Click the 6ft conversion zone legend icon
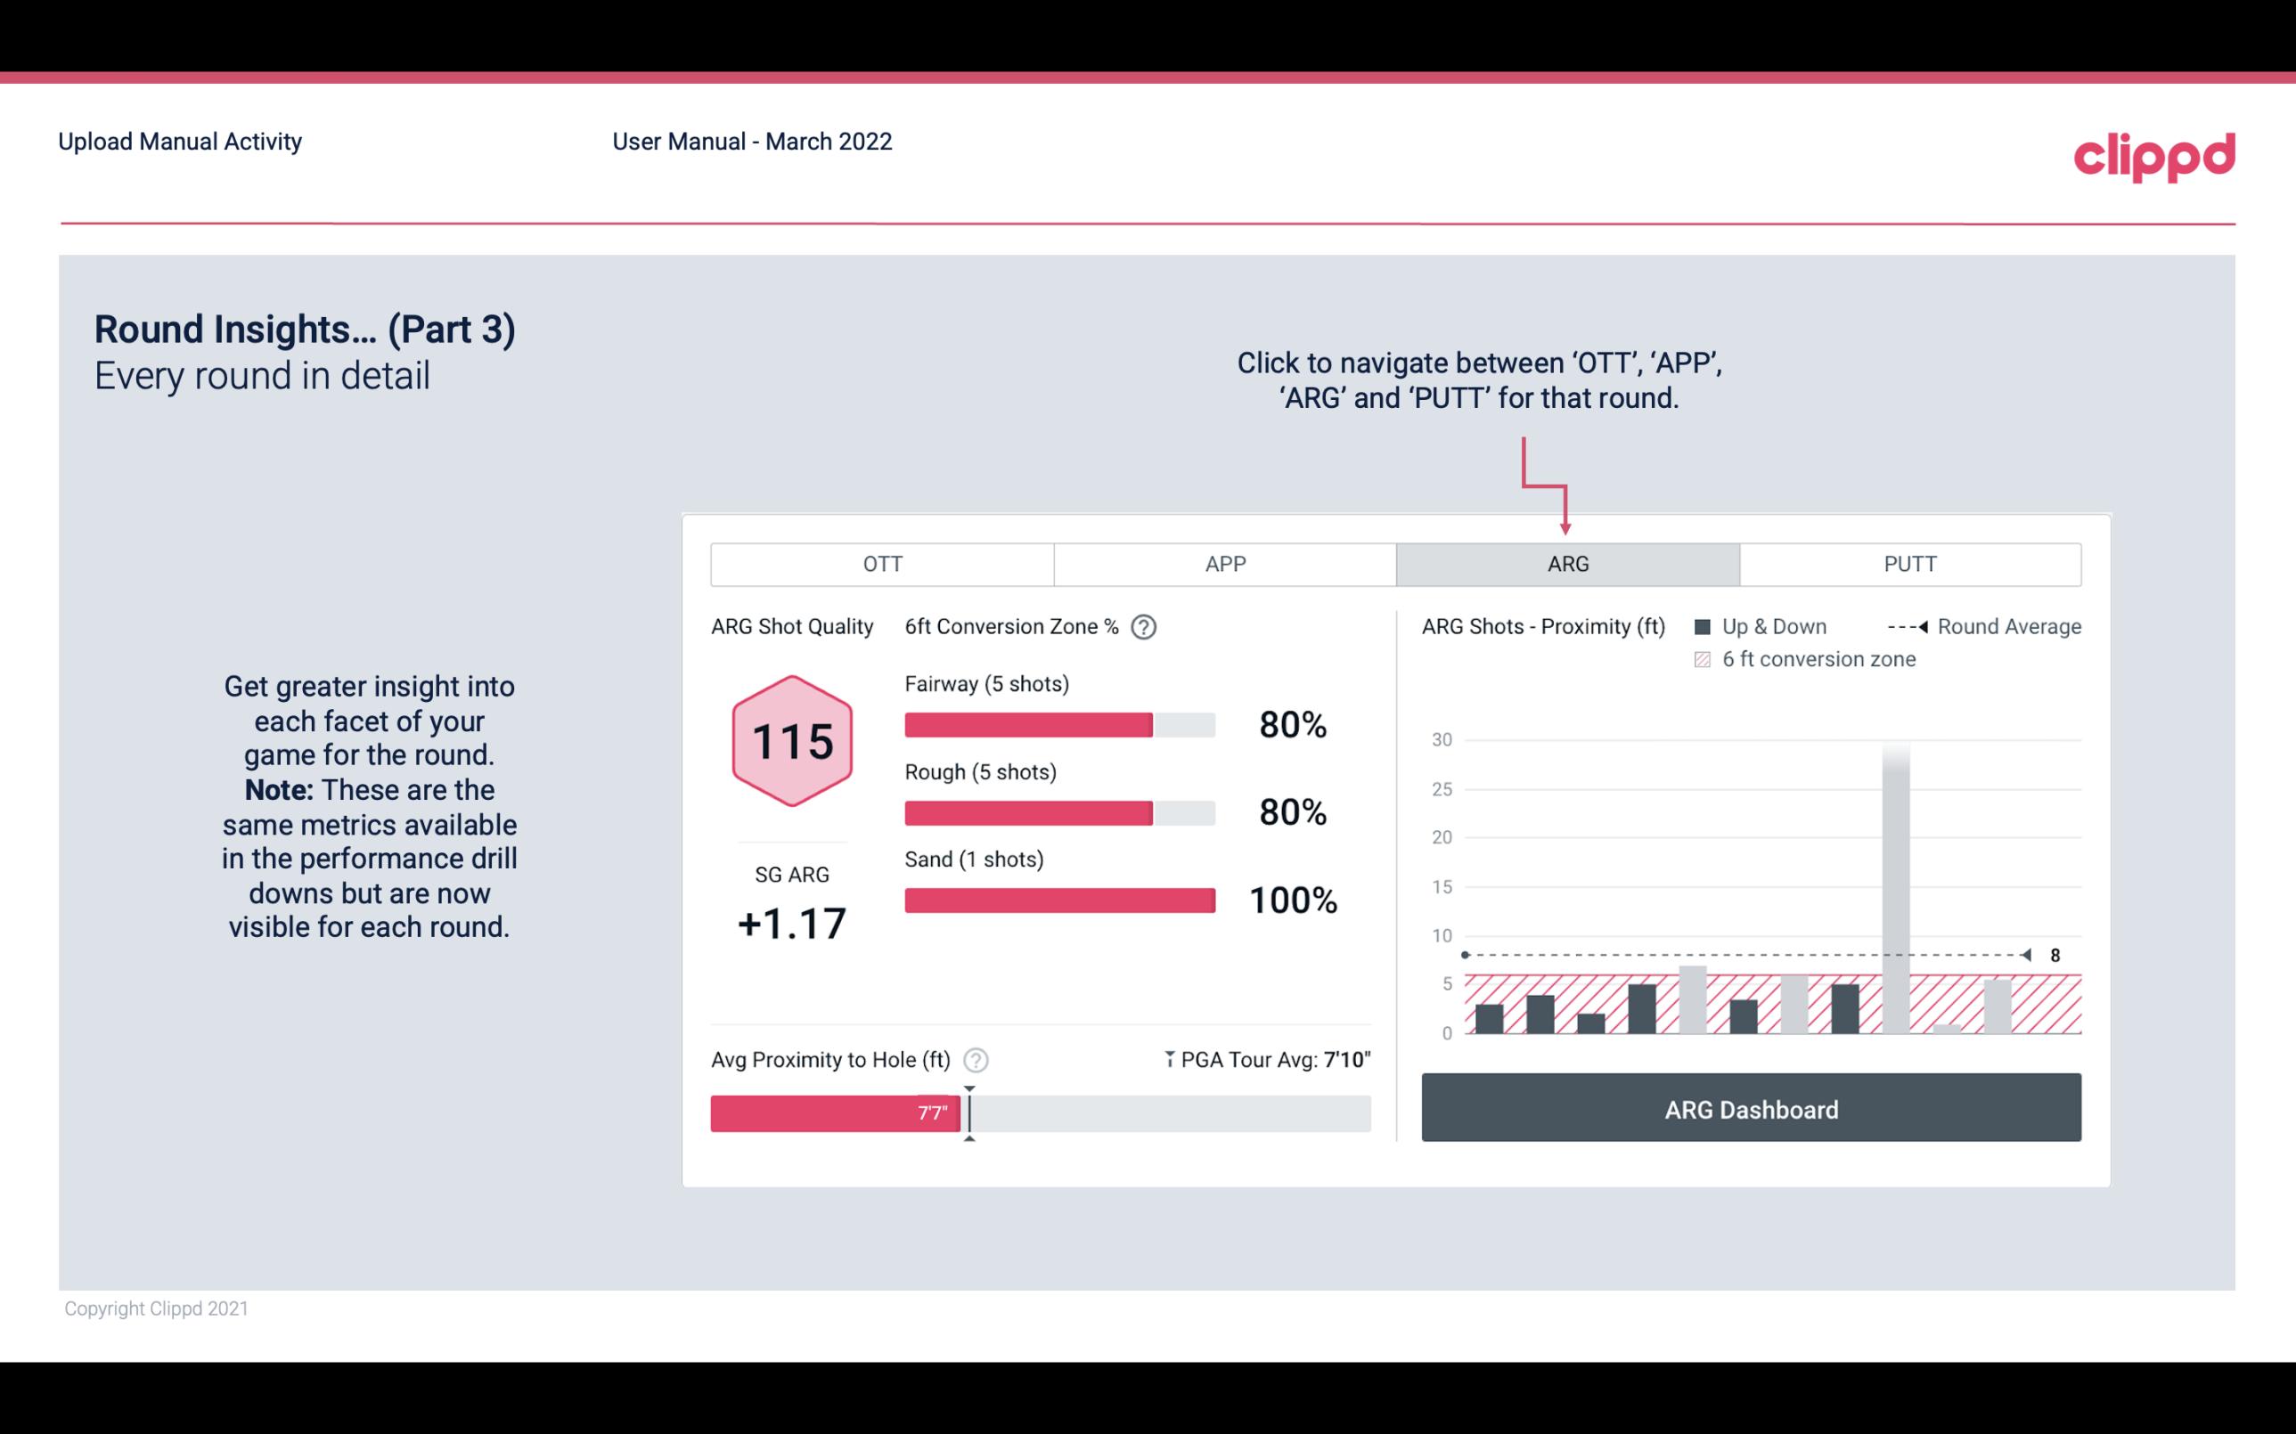The height and width of the screenshot is (1434, 2296). (x=1708, y=659)
